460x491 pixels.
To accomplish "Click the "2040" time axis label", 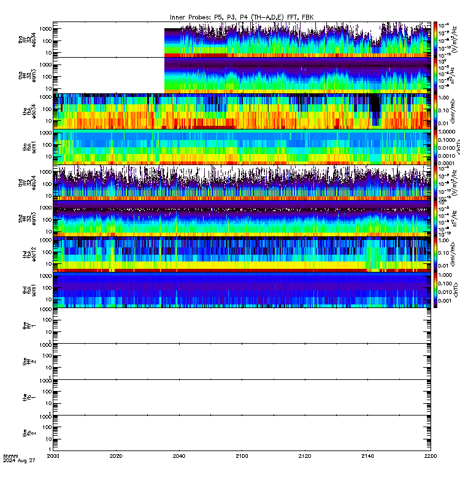I will click(179, 456).
